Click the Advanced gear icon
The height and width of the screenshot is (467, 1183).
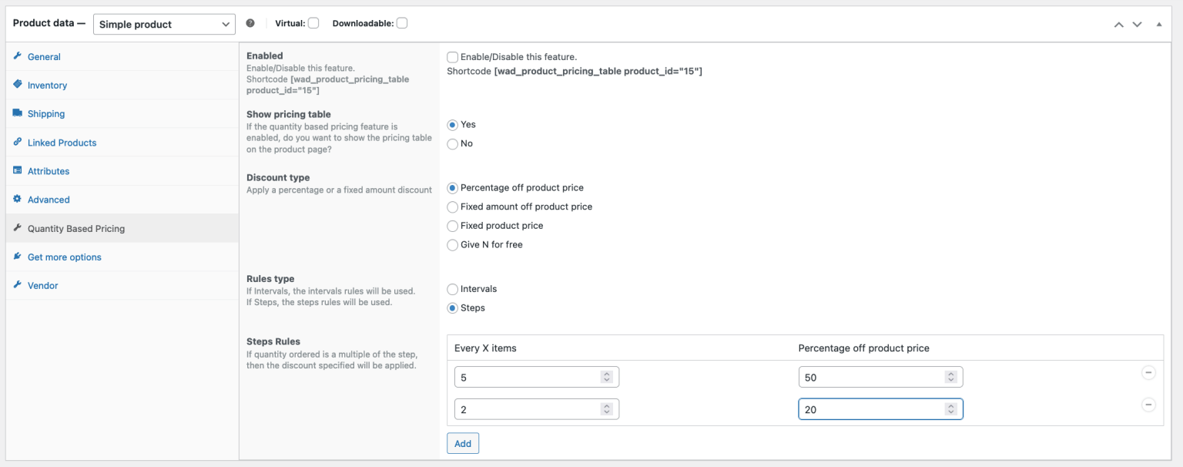point(17,199)
